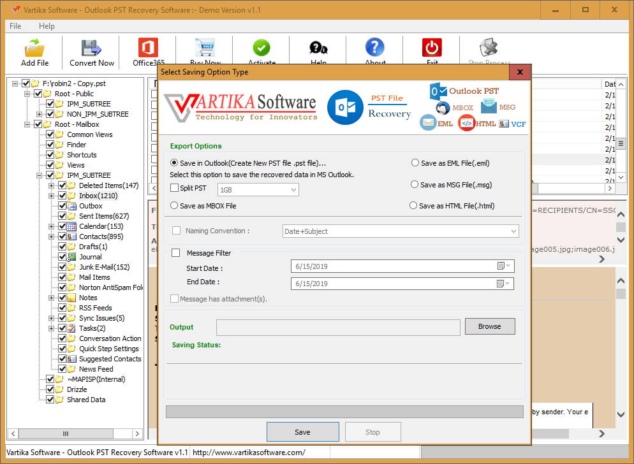Click the round Outlook logo in banner
This screenshot has height=464, width=634.
coord(345,108)
